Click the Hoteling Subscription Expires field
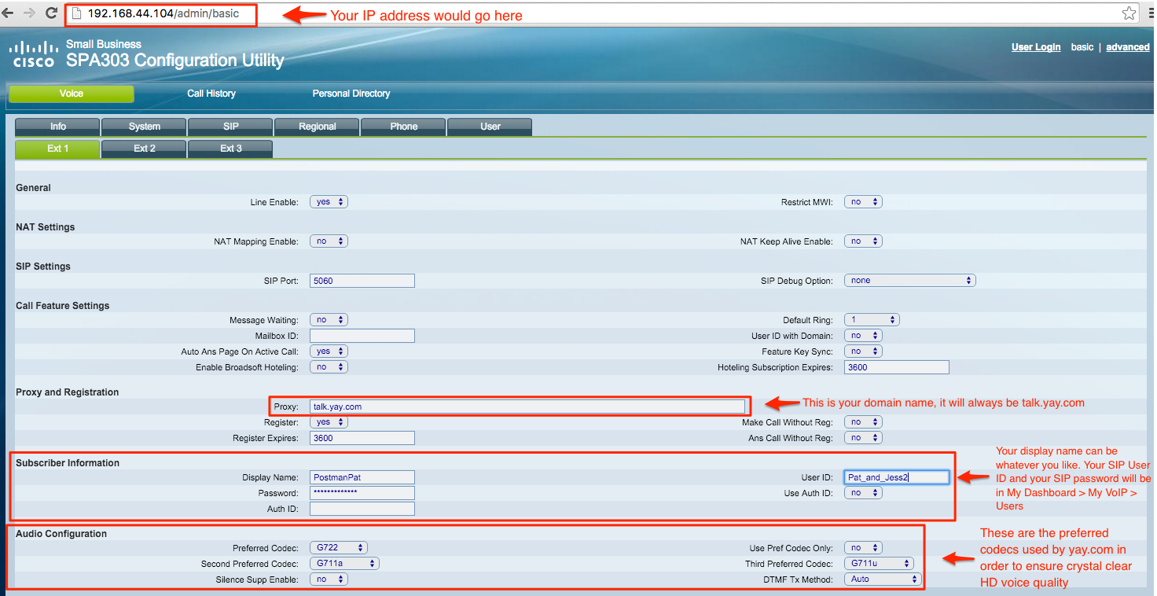Screen dimensions: 1157x596 (897, 367)
